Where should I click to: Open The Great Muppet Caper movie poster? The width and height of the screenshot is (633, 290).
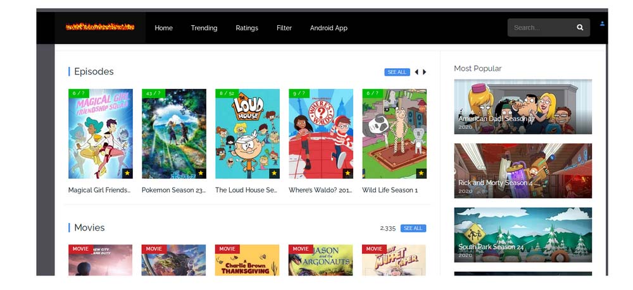click(x=394, y=260)
